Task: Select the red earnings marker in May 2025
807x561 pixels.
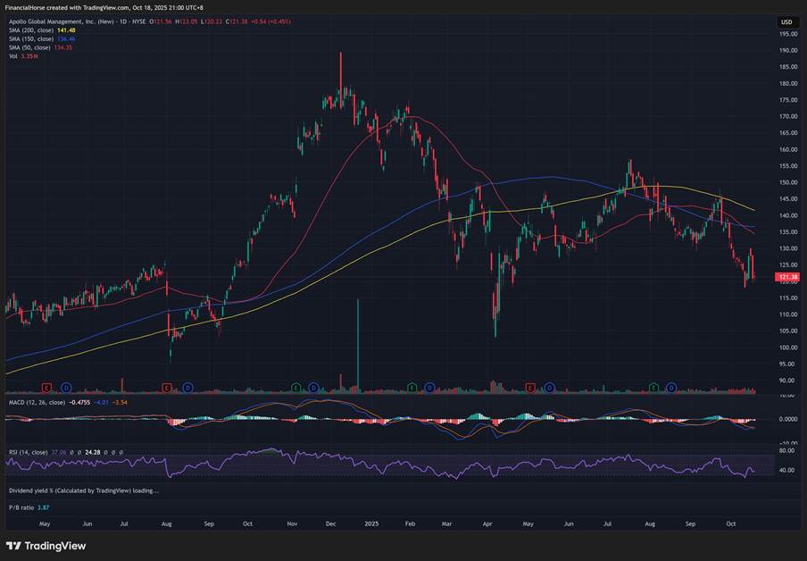Action: pos(530,387)
